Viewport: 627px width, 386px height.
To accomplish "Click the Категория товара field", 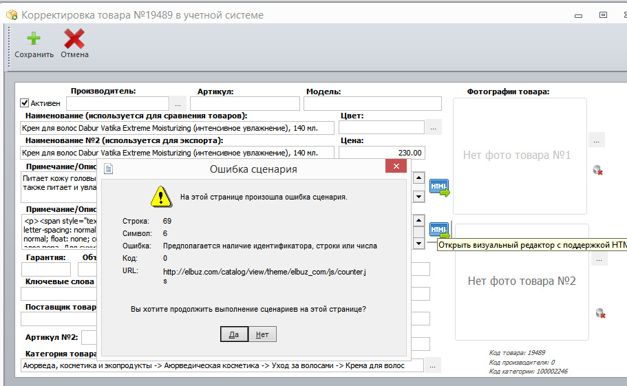I will [x=222, y=365].
